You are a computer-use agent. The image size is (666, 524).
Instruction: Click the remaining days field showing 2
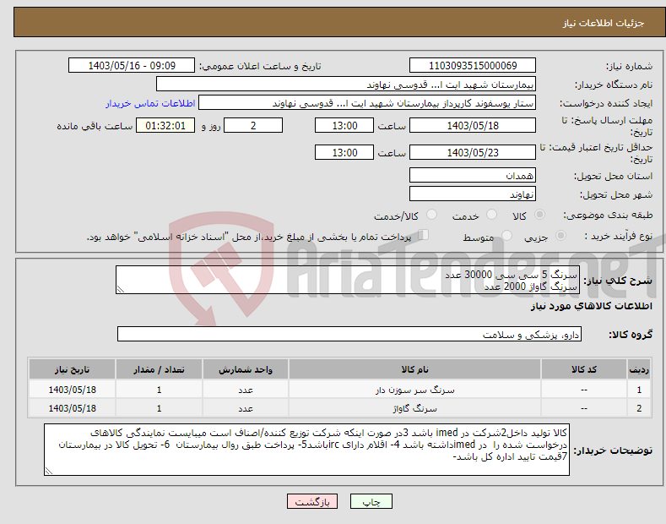point(253,125)
